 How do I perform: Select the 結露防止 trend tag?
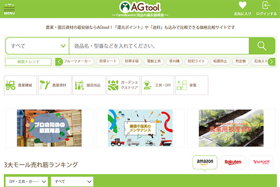click(x=220, y=61)
